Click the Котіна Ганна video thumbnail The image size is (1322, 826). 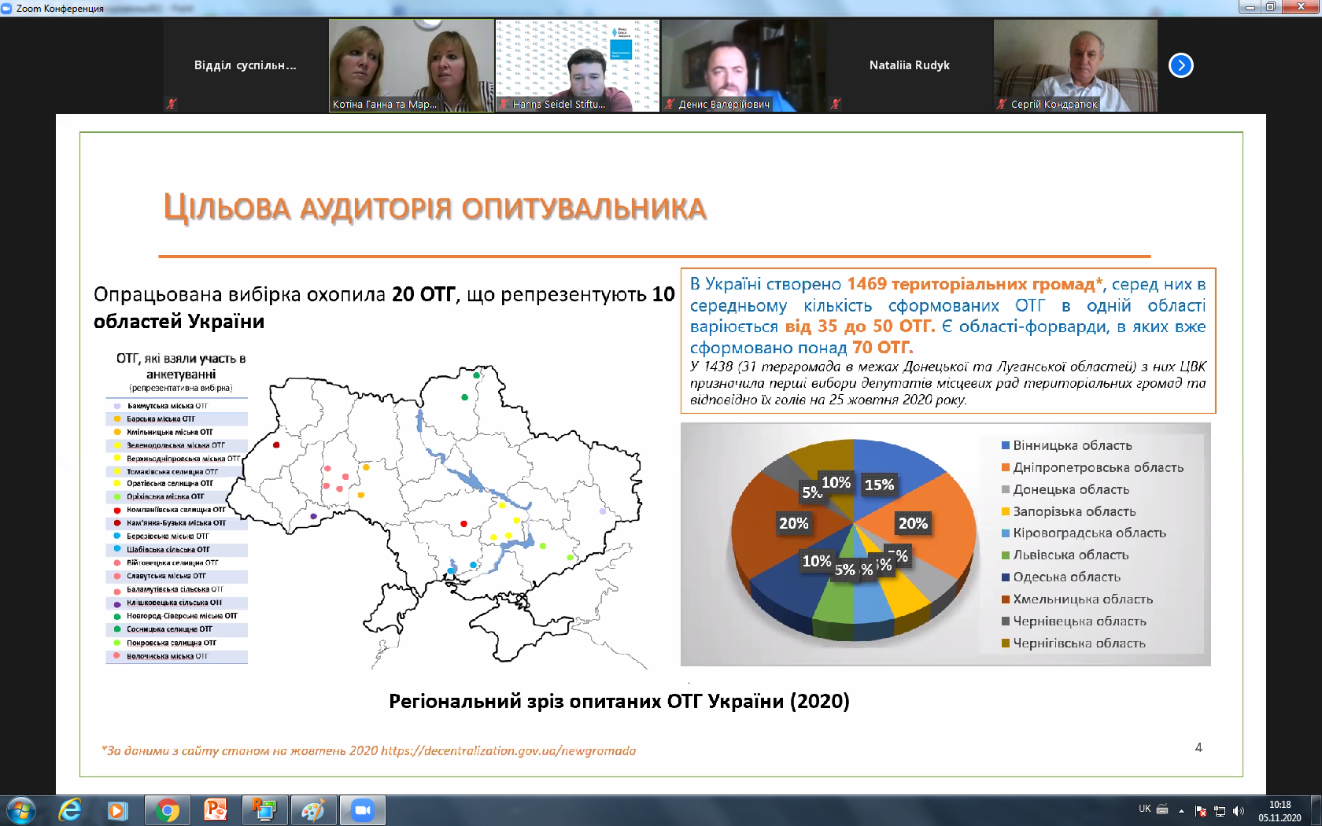coord(411,65)
